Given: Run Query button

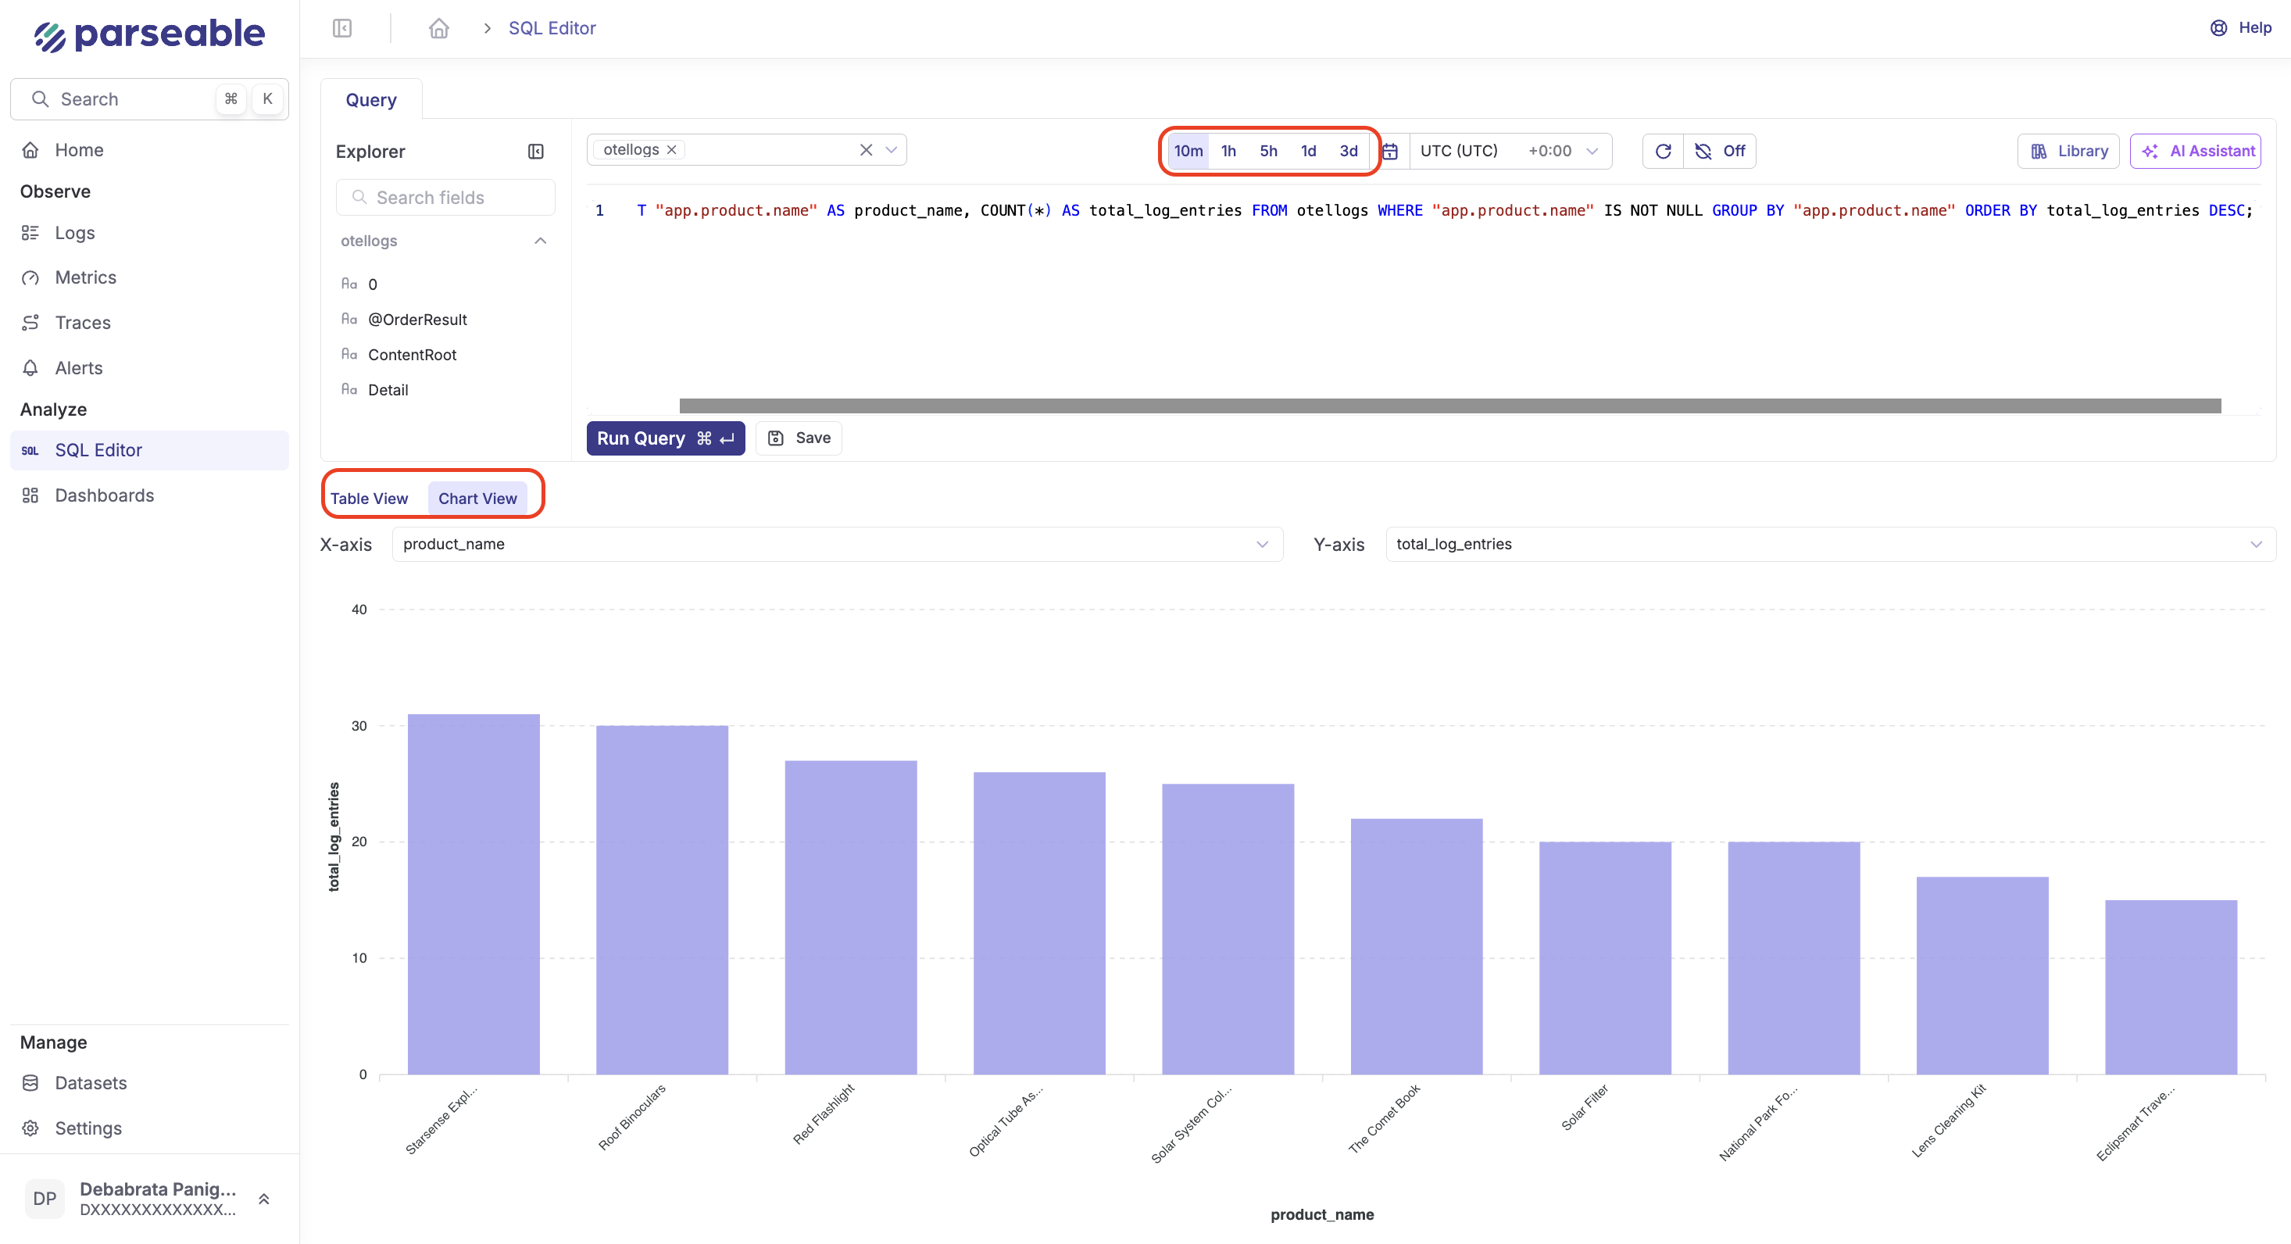Looking at the screenshot, I should point(665,438).
